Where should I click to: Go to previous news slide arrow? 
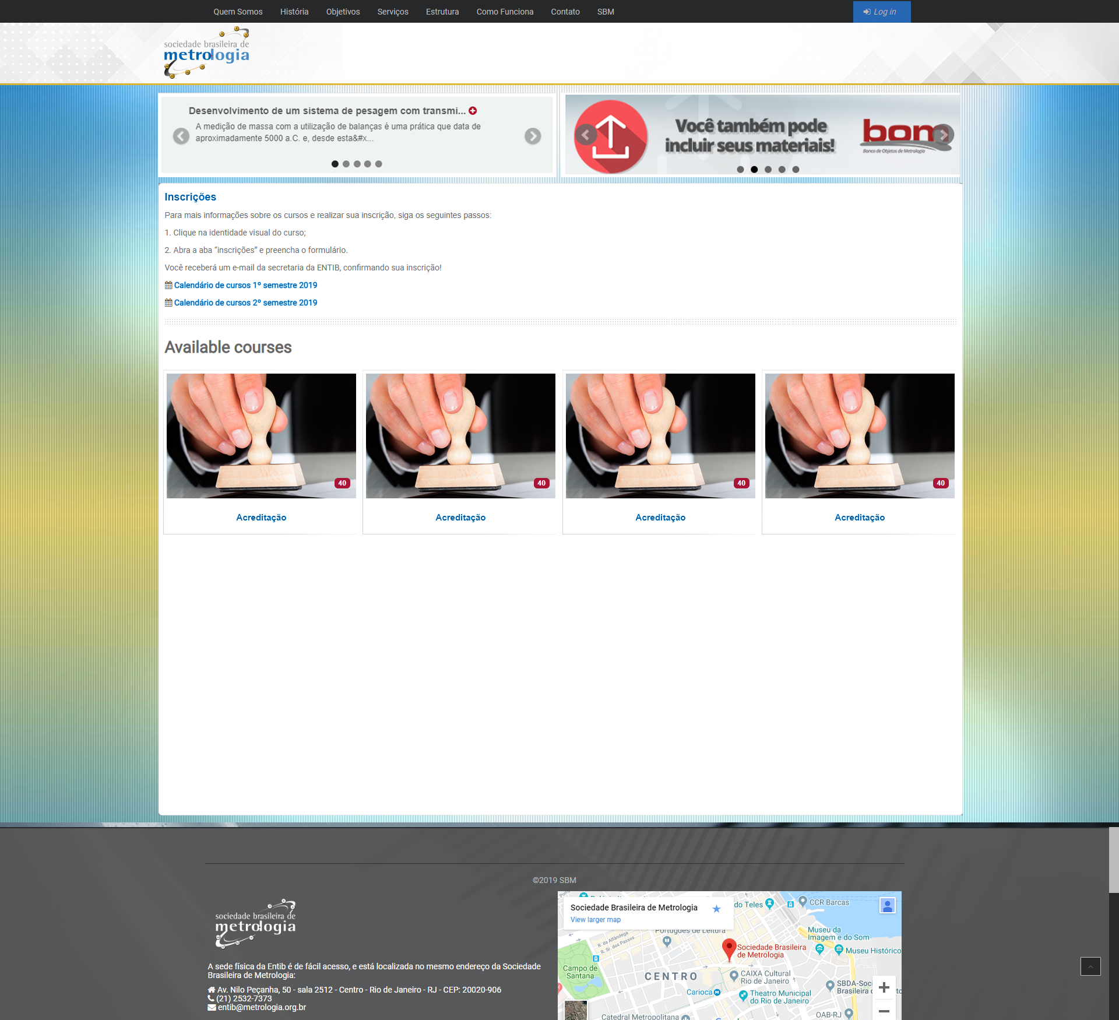181,136
